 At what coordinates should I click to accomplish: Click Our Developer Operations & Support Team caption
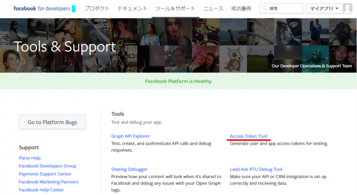tap(312, 66)
